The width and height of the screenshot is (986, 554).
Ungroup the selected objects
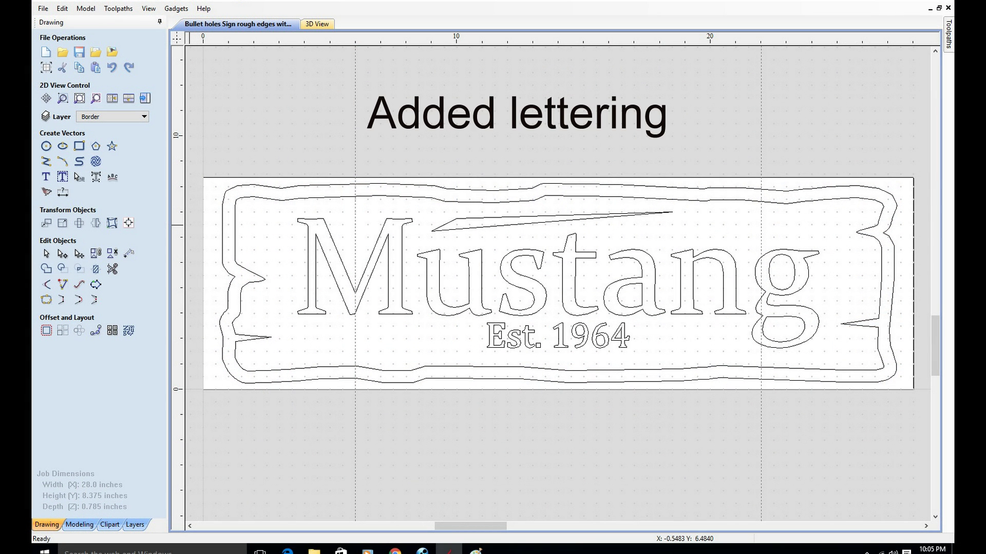pos(112,253)
